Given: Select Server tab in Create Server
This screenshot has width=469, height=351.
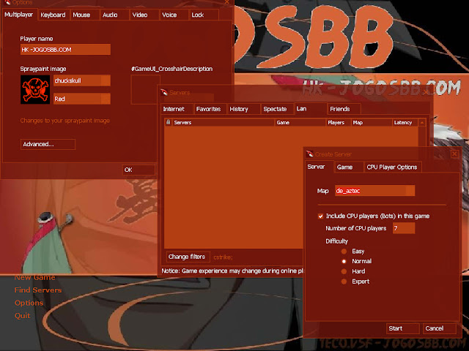Looking at the screenshot, I should [319, 167].
